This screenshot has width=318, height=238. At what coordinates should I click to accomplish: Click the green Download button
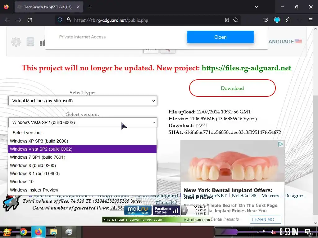(x=232, y=88)
